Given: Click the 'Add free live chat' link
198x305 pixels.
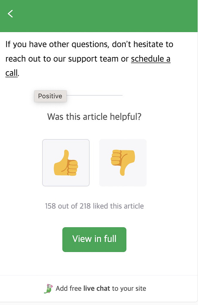Looking at the screenshot, I should pos(101,288).
